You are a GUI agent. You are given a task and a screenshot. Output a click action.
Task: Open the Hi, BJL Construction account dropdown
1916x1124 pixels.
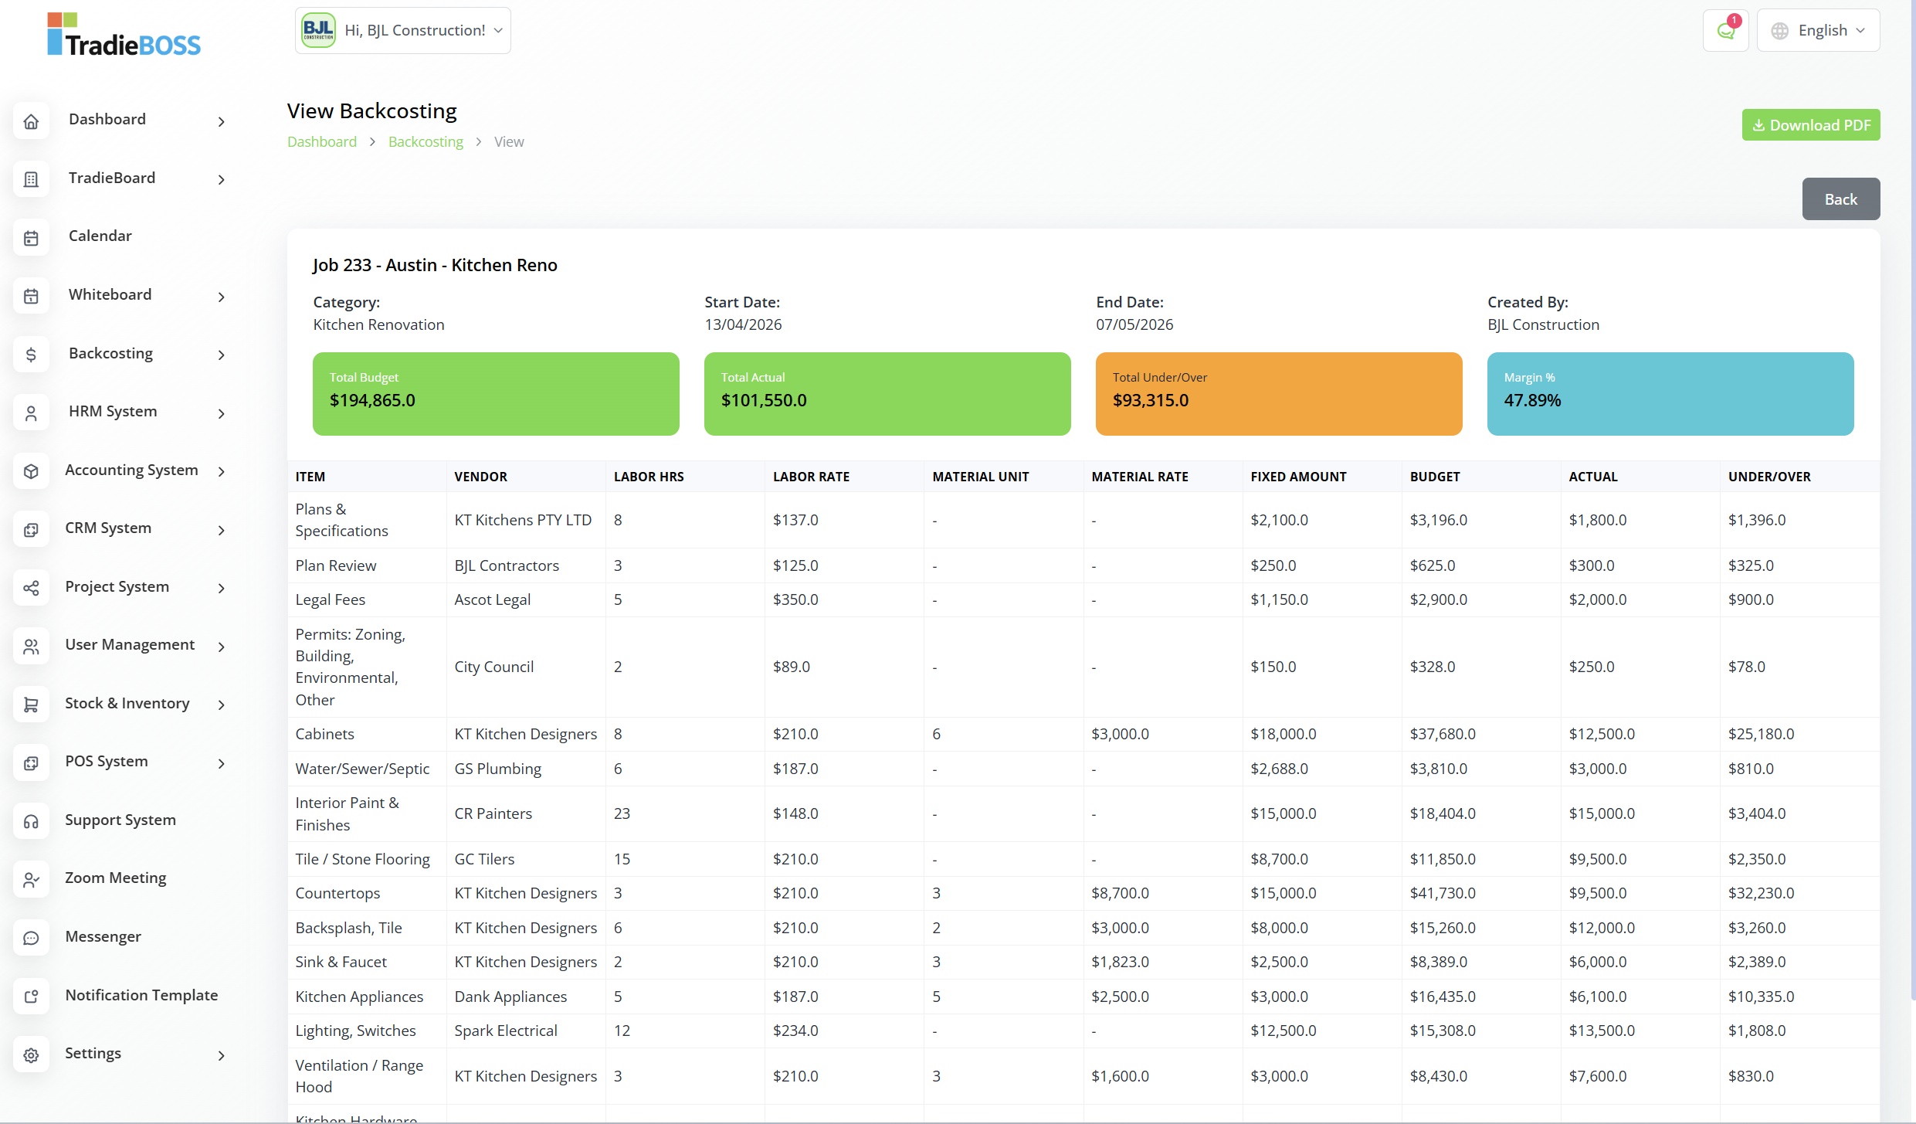pyautogui.click(x=402, y=31)
